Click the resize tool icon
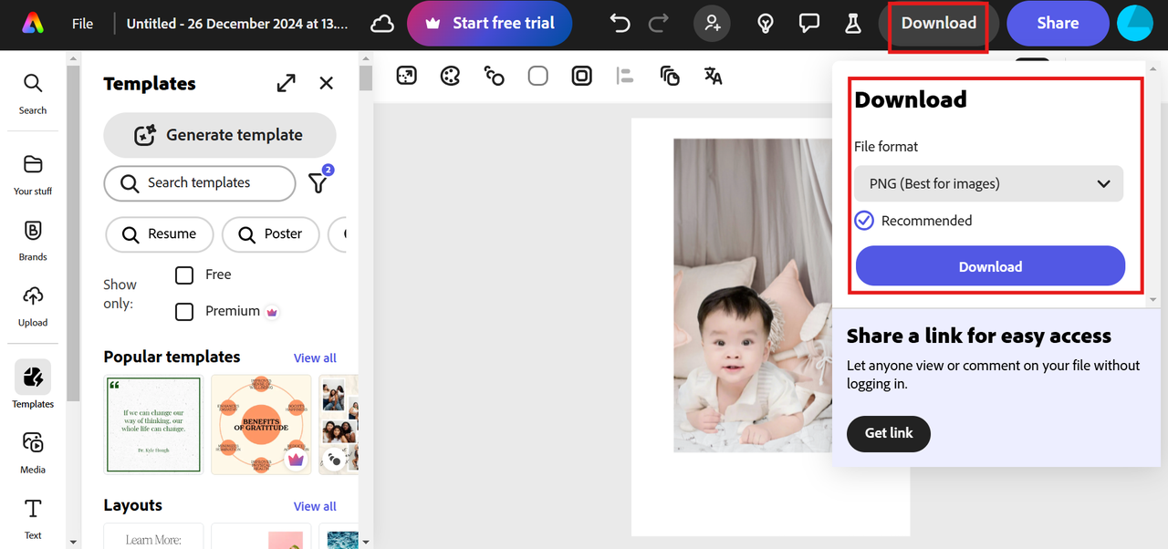Viewport: 1168px width, 549px height. 407,76
